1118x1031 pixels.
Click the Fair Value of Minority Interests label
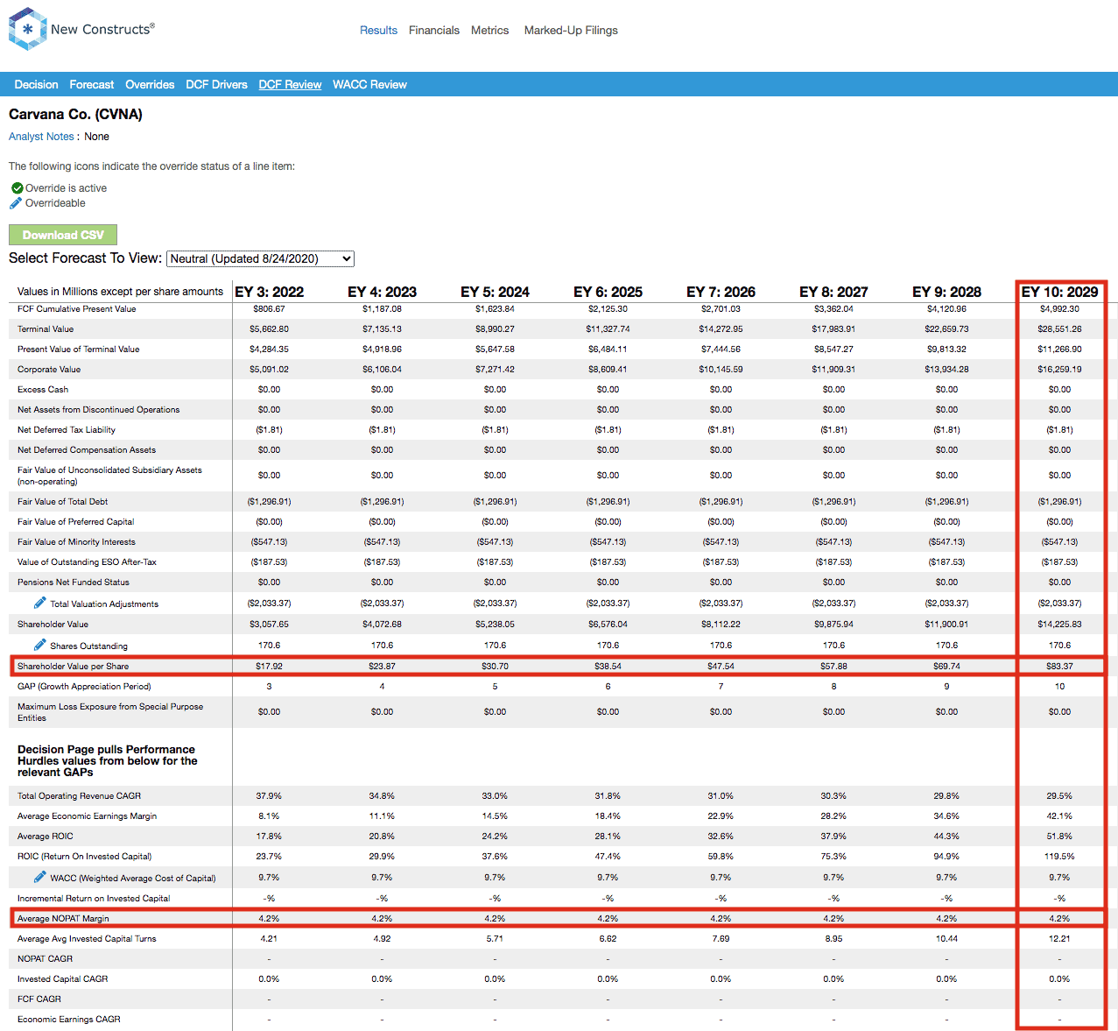[77, 542]
